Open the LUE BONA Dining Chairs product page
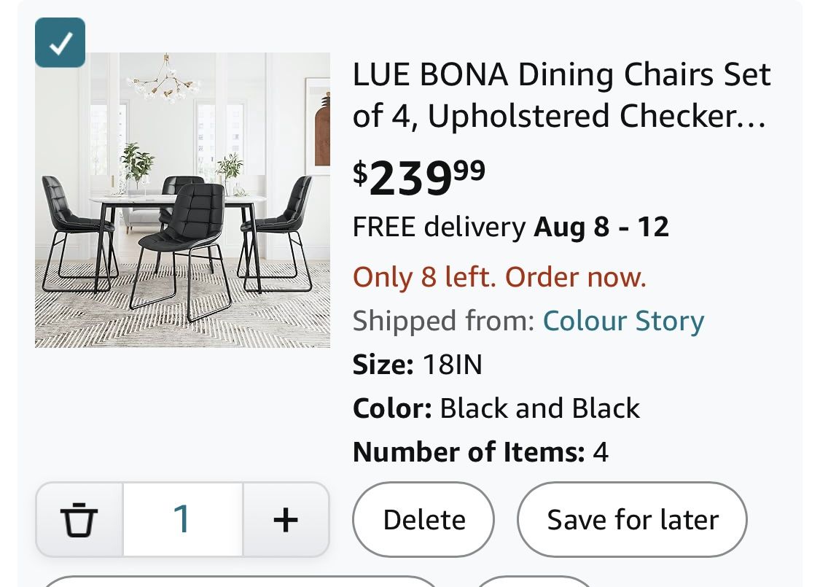Image resolution: width=820 pixels, height=587 pixels. [561, 95]
